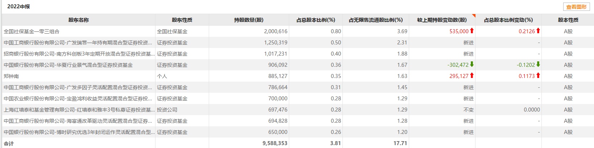Image resolution: width=594 pixels, height=148 pixels.
Task: Click red up arrow next to 0.1173
Action: point(538,76)
